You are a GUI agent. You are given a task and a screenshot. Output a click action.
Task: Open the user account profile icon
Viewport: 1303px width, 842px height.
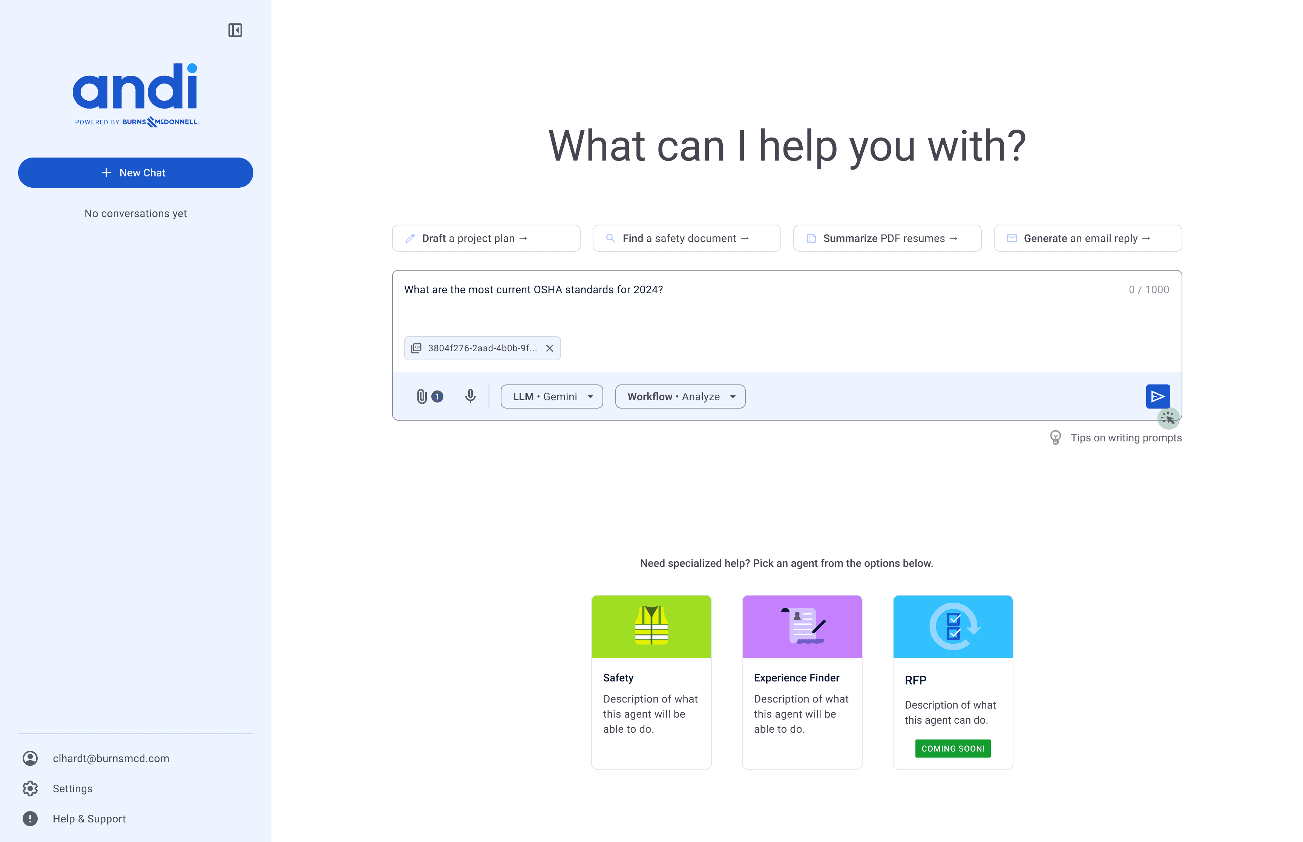click(30, 758)
